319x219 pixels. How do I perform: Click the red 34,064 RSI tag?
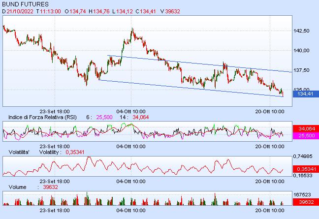pos(306,128)
